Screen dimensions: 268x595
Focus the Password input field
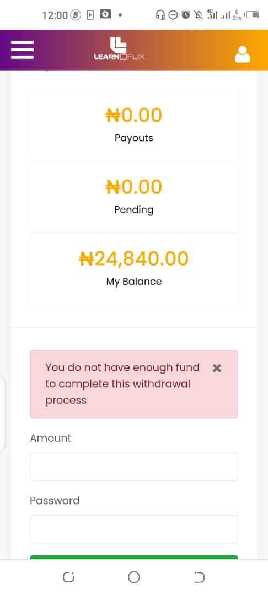pos(134,529)
